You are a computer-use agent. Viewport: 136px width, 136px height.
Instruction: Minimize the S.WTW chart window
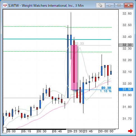110,5
